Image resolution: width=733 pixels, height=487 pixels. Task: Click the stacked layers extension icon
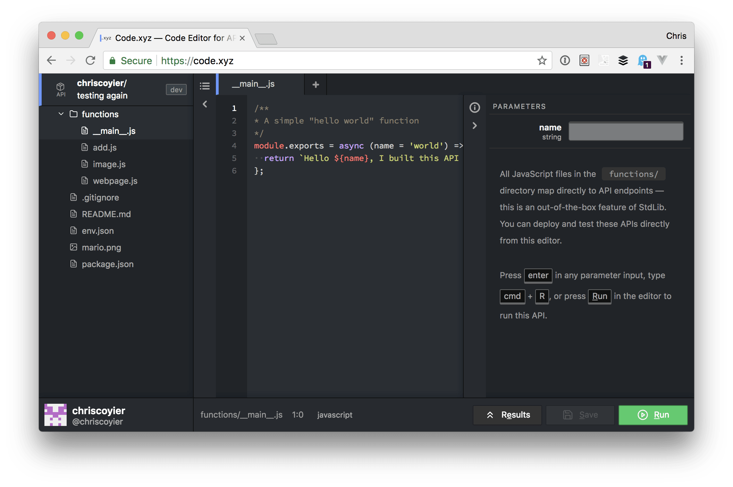pos(623,60)
